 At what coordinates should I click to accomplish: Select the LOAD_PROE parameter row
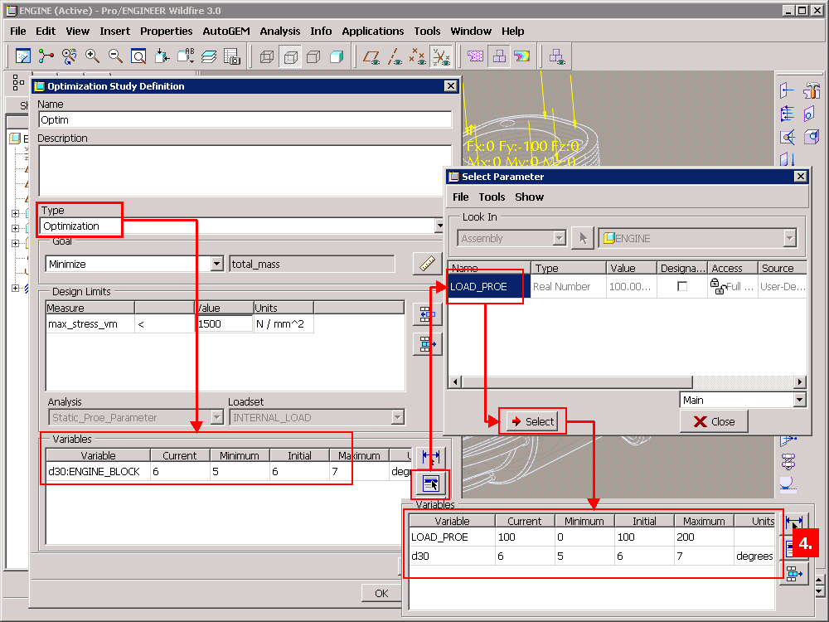(627, 287)
